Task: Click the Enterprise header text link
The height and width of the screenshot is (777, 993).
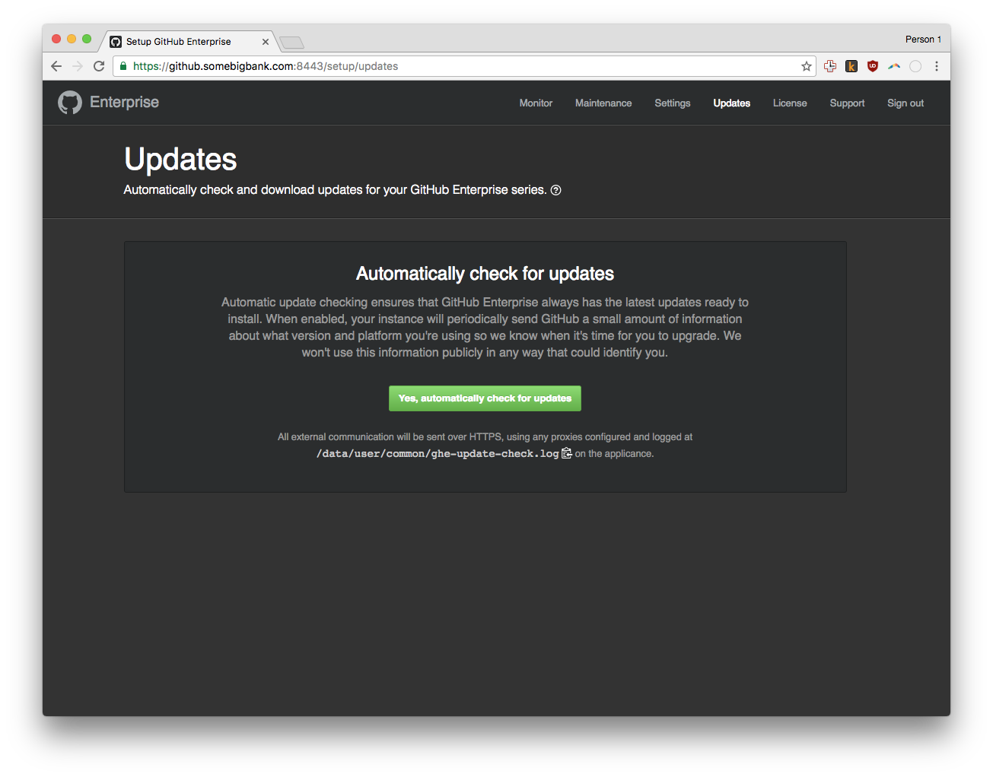Action: [x=124, y=102]
